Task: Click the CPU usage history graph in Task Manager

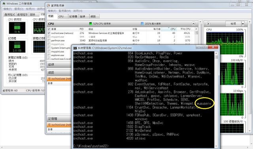Action: point(39,28)
